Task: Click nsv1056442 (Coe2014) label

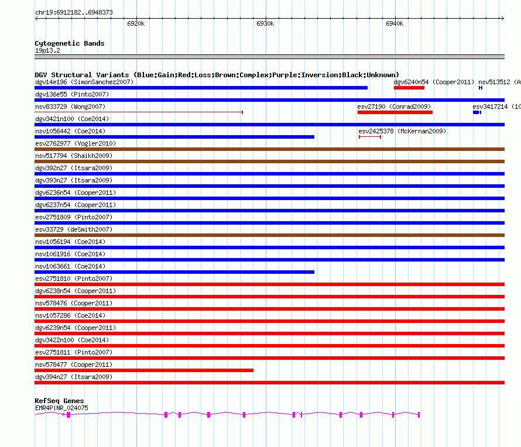Action: point(70,131)
